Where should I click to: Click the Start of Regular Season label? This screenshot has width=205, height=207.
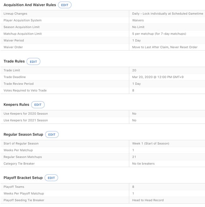coord(21,143)
